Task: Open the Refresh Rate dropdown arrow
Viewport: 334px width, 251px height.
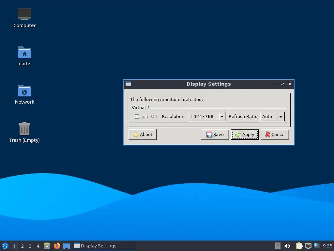Action: pos(281,117)
